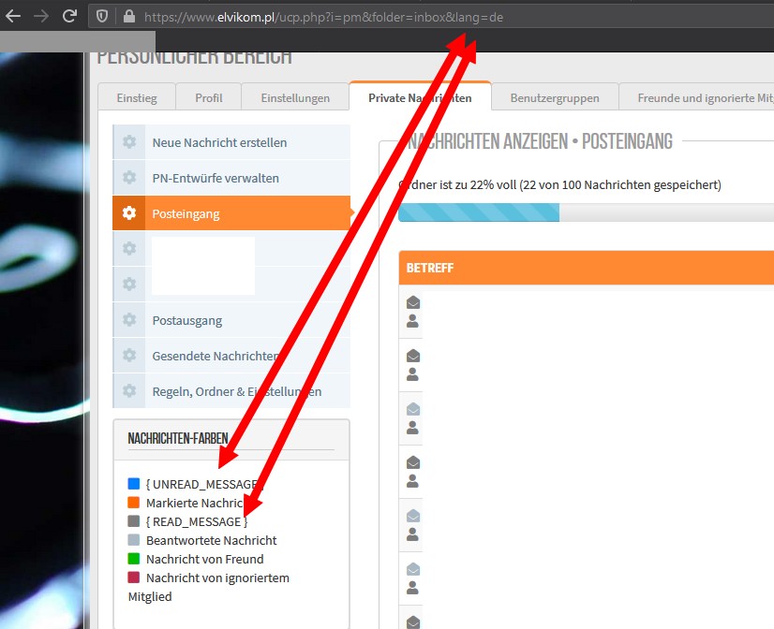Screen dimensions: 774x629
Task: Click the white gear icon beside Posteingang
Action: pyautogui.click(x=129, y=212)
